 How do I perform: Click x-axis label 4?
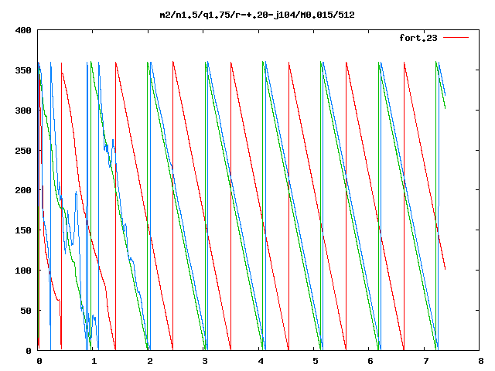click(x=261, y=361)
